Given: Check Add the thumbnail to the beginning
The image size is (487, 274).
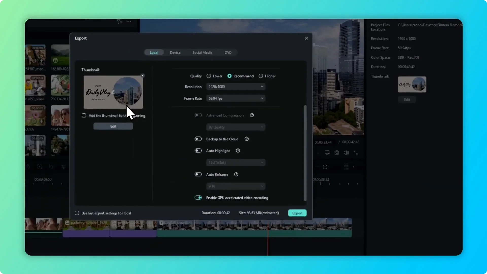Looking at the screenshot, I should [84, 115].
